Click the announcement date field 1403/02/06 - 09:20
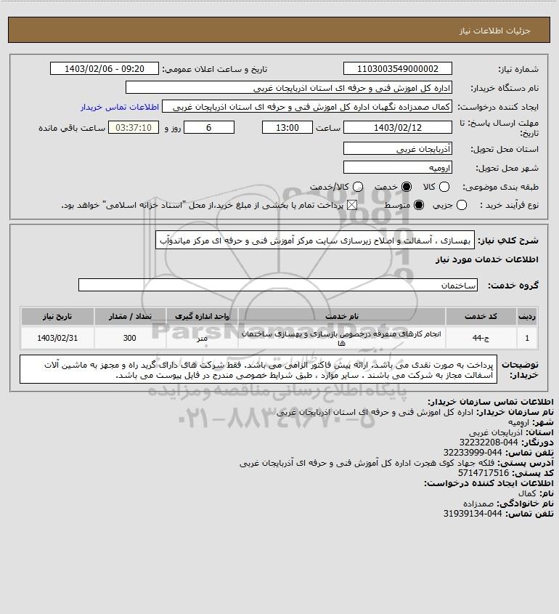559x614 pixels. click(x=105, y=68)
